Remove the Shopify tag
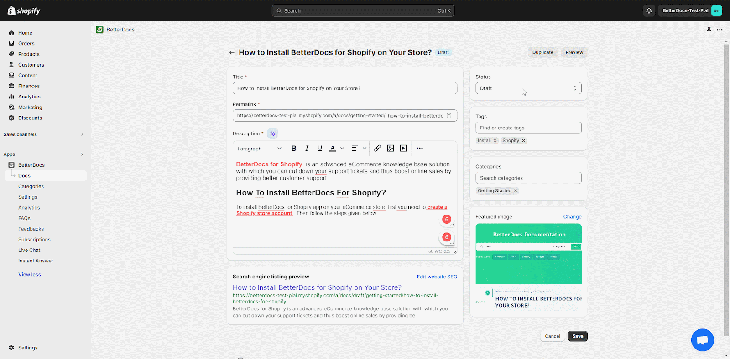The height and width of the screenshot is (359, 730). (523, 141)
